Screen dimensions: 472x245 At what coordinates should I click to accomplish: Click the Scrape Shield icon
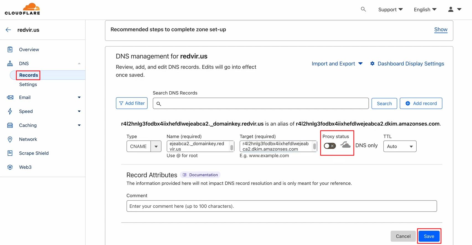(x=10, y=153)
